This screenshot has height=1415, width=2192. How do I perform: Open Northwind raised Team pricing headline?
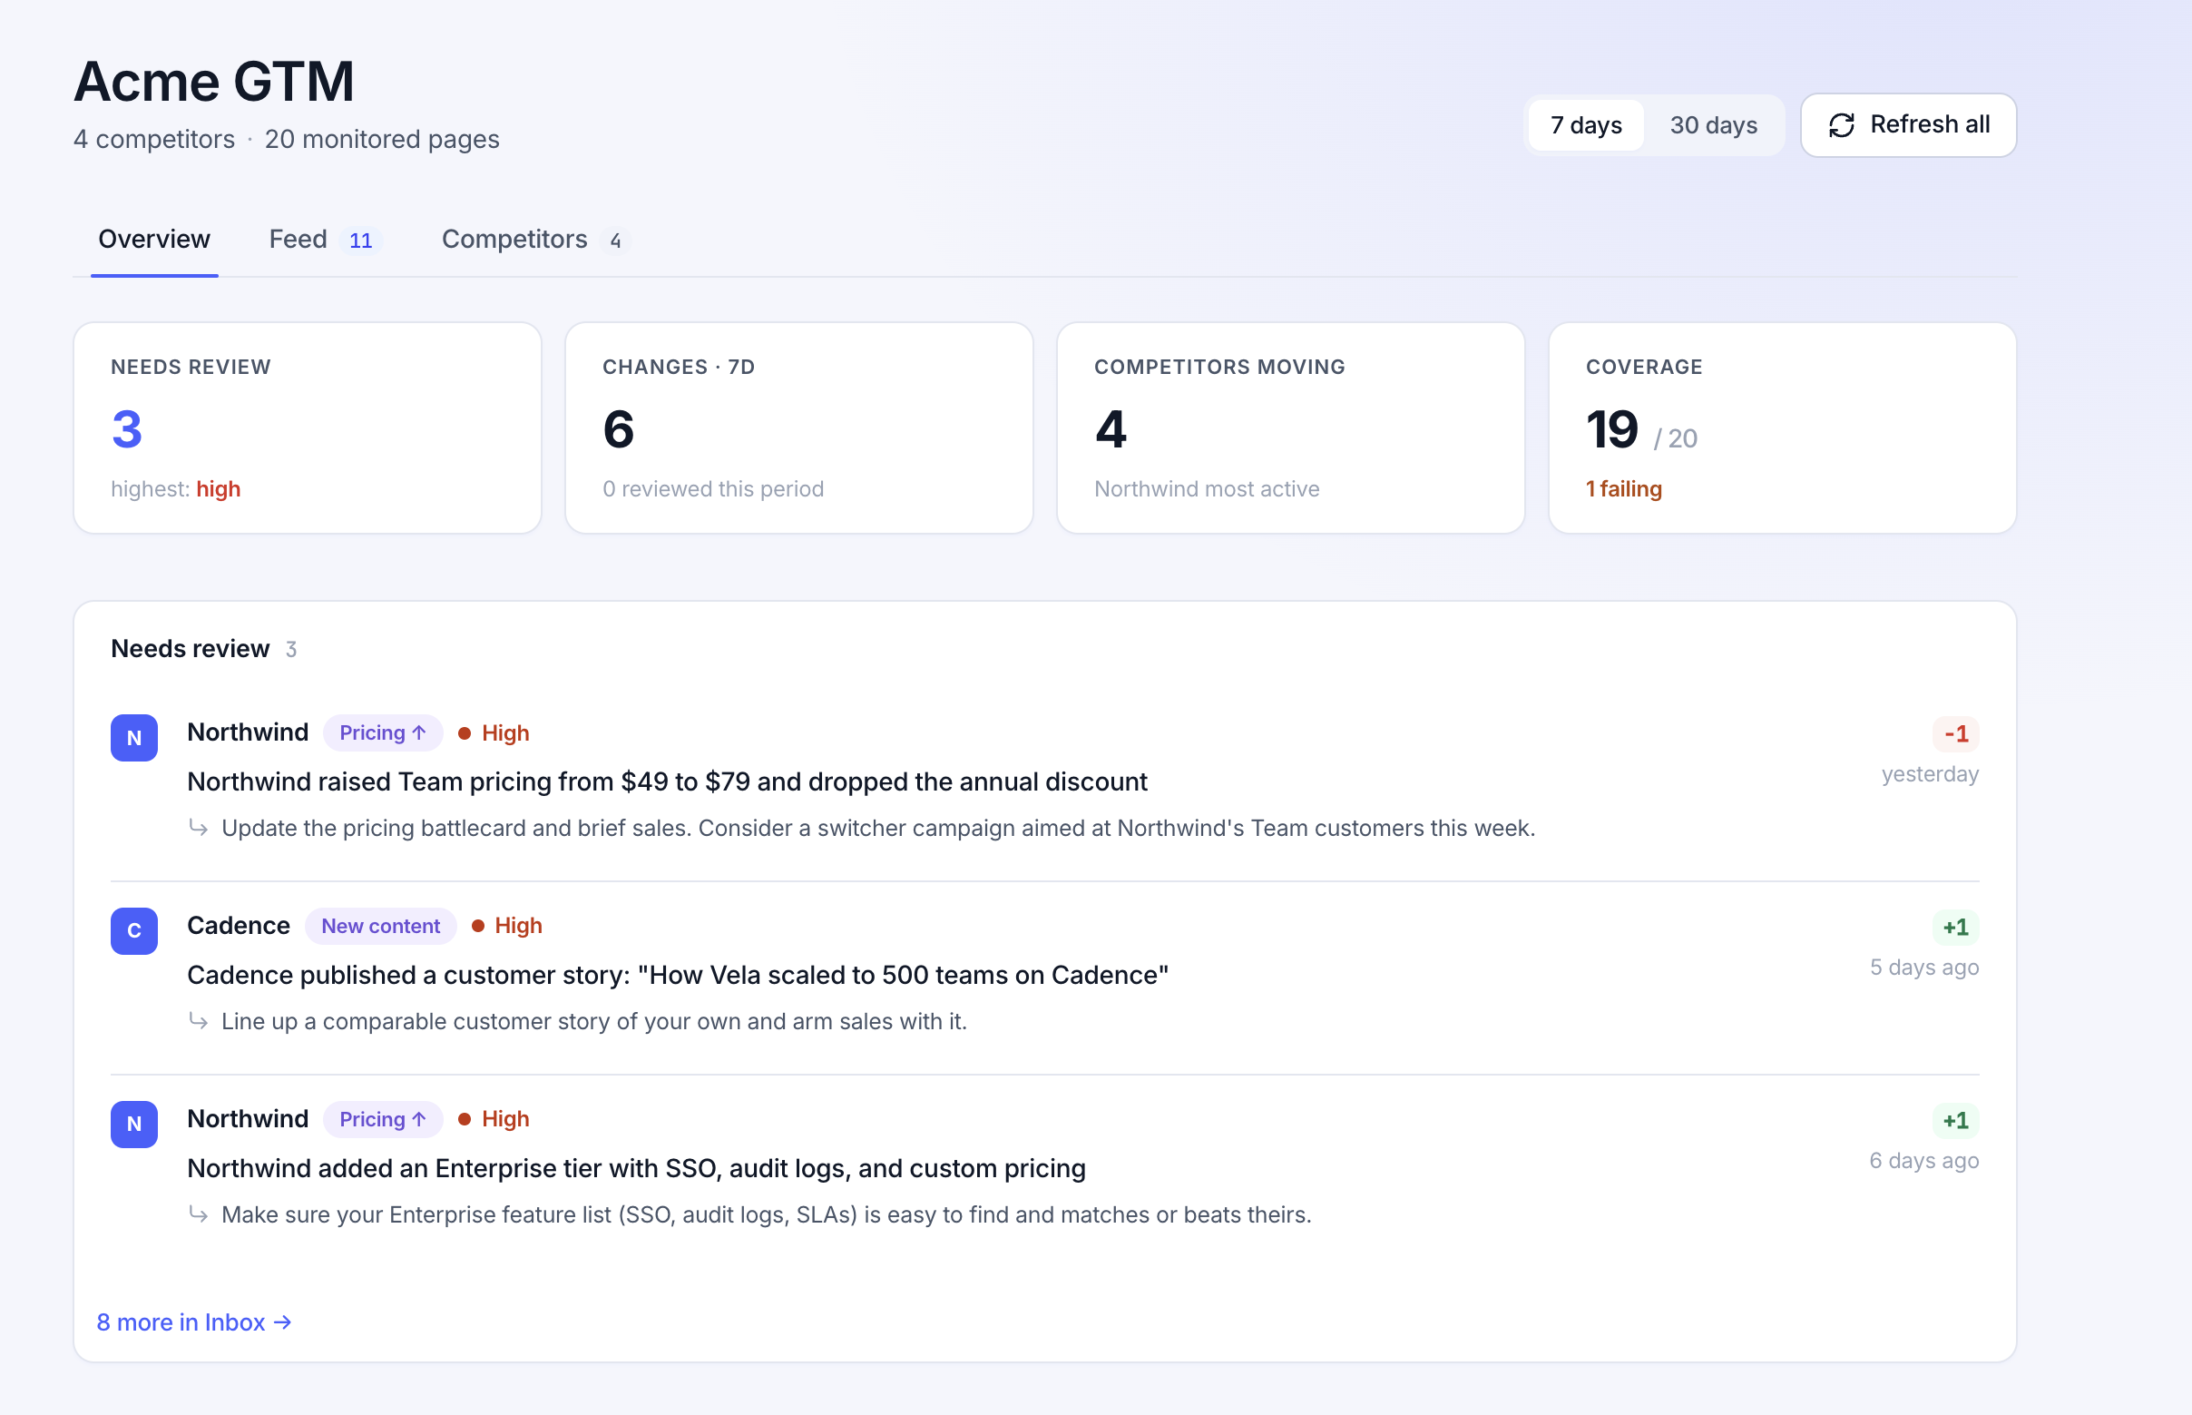(668, 781)
